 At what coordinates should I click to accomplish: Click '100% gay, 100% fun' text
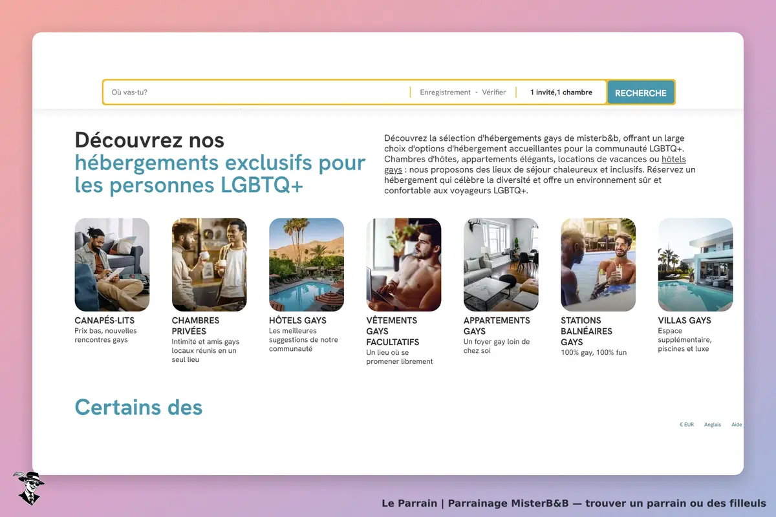[x=594, y=352]
